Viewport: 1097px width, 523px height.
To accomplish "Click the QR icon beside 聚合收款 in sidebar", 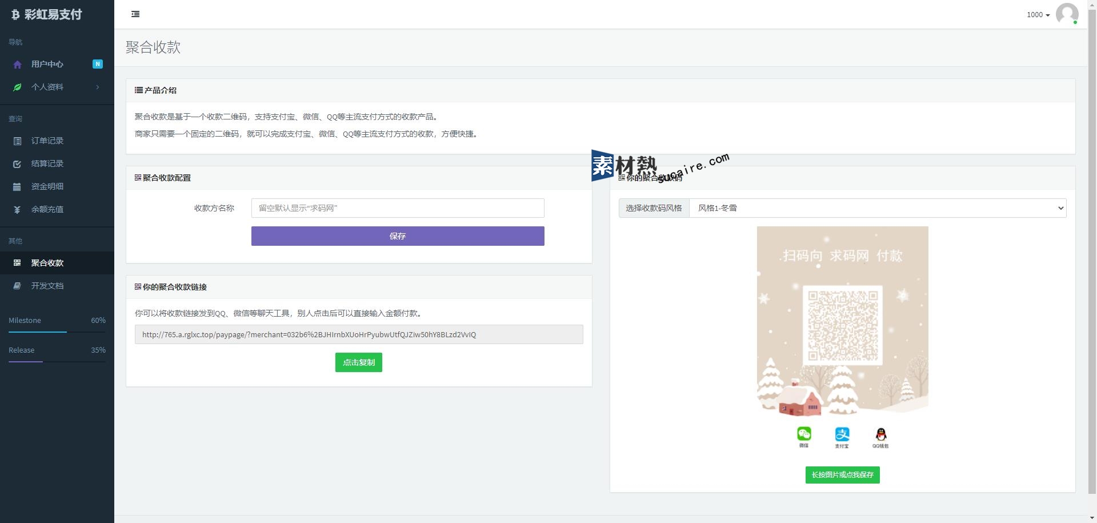I will (17, 263).
